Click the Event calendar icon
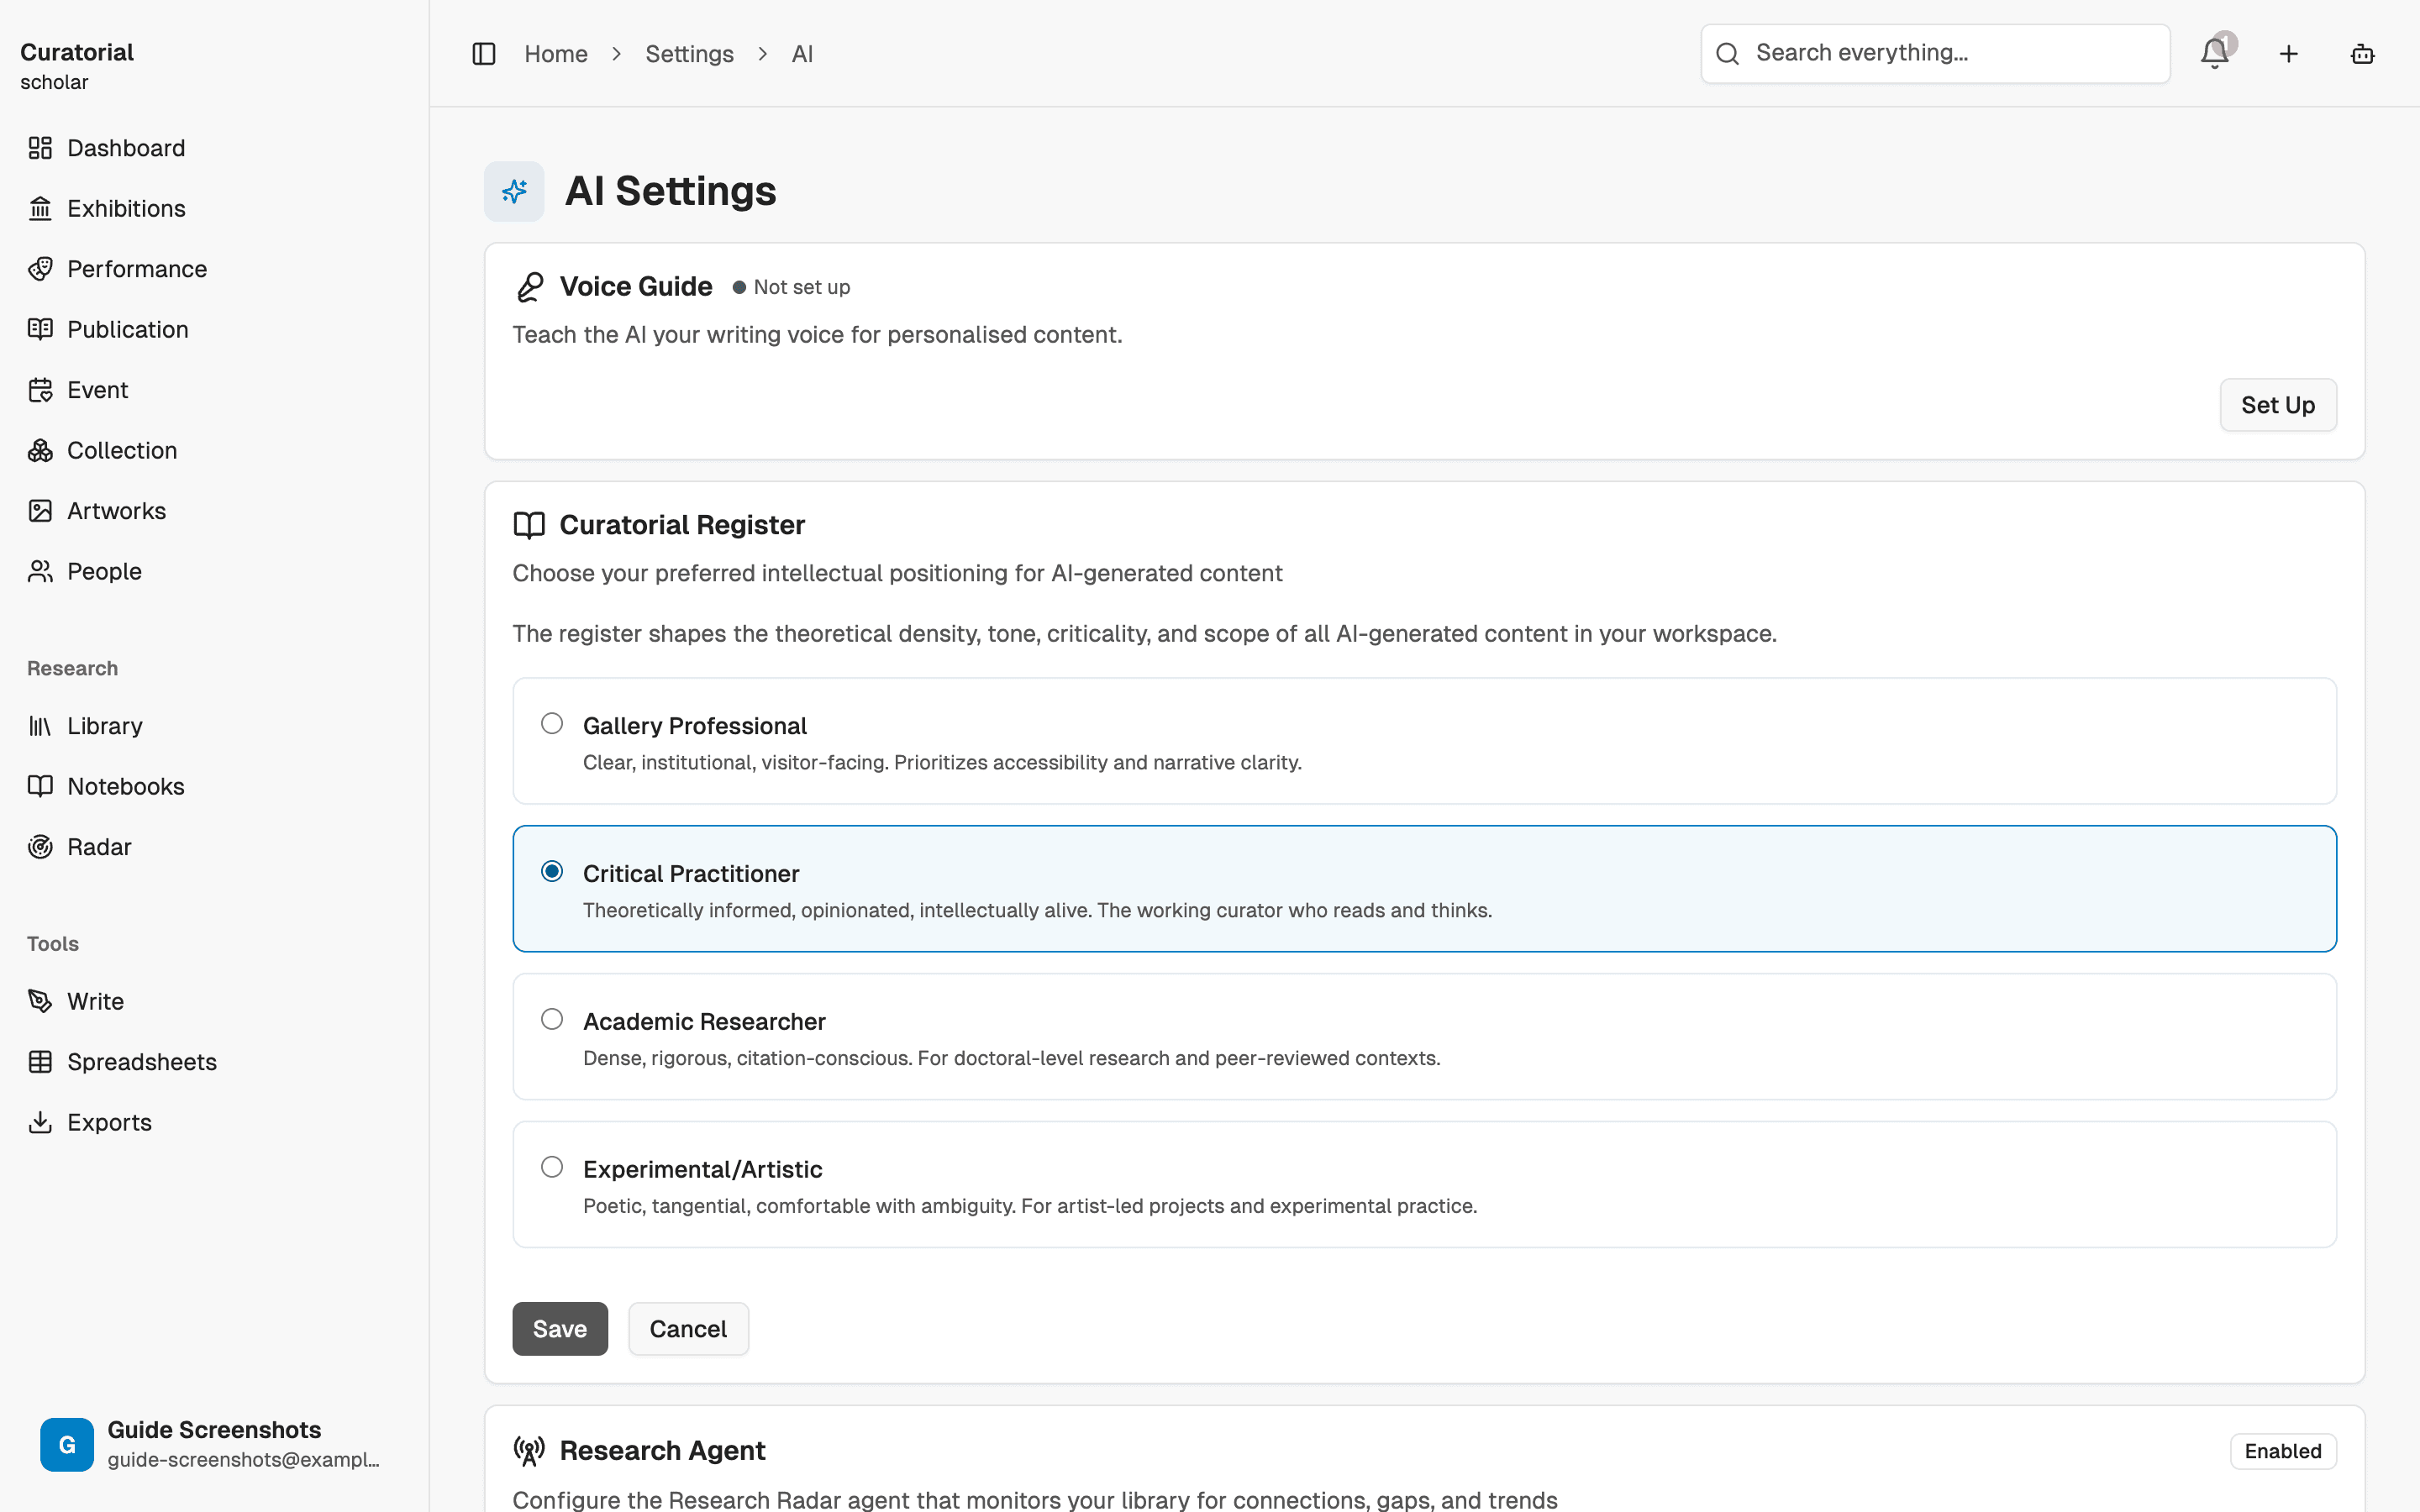Image resolution: width=2420 pixels, height=1512 pixels. point(40,390)
